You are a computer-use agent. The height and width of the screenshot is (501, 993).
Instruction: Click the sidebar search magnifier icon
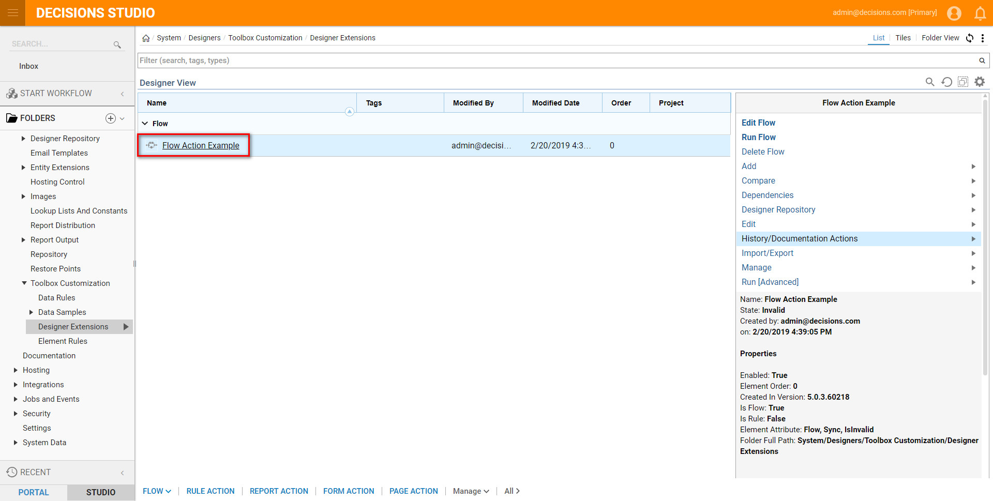click(117, 45)
